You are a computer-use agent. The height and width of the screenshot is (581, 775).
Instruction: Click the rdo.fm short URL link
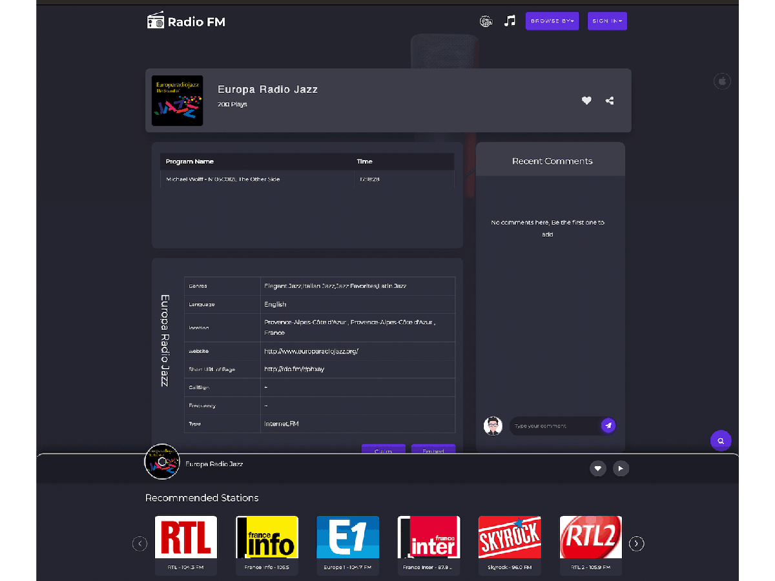coord(294,369)
